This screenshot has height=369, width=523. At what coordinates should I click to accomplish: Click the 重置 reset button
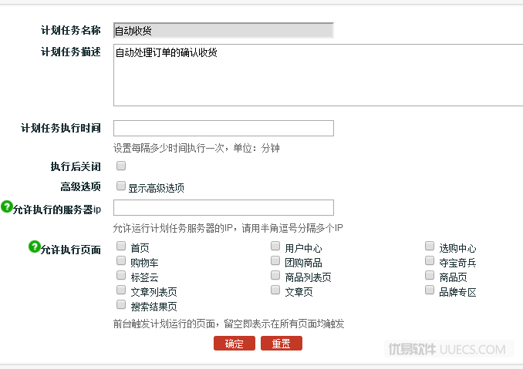click(282, 343)
